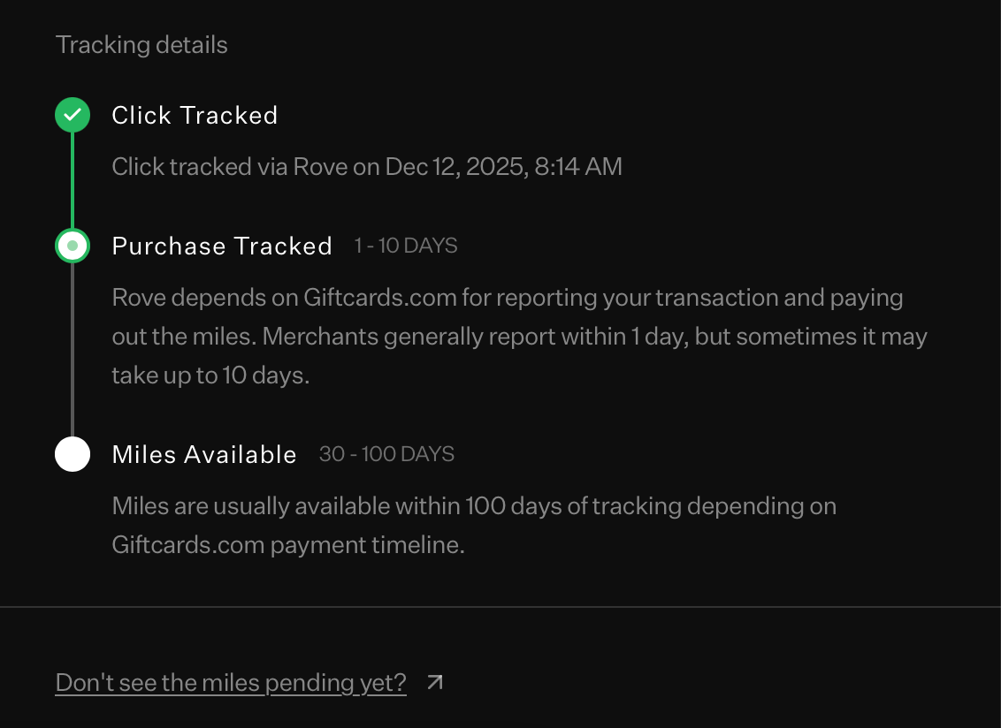
Task: Click the completed step indicator for Click Tracked
Action: pos(73,115)
